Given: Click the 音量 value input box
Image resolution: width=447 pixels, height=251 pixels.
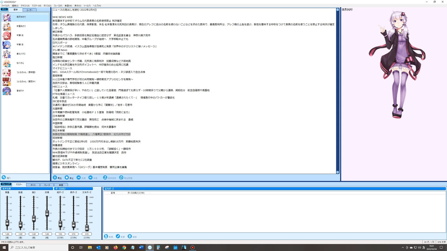Looking at the screenshot, I should (7, 234).
